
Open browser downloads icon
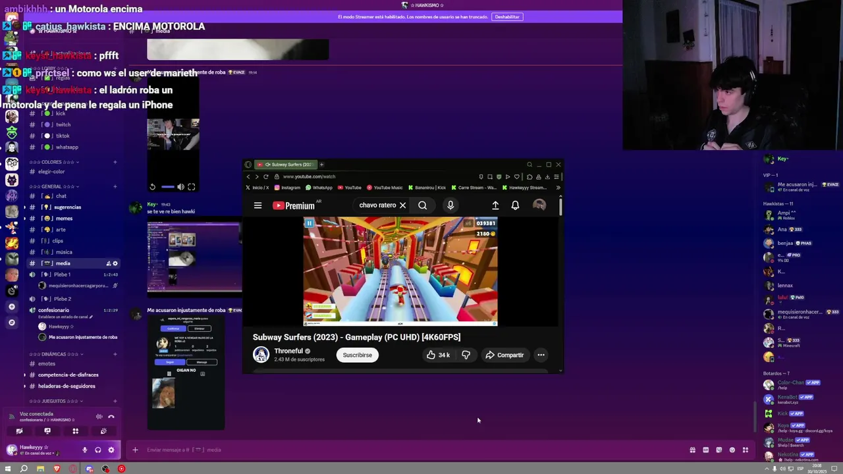(x=547, y=176)
